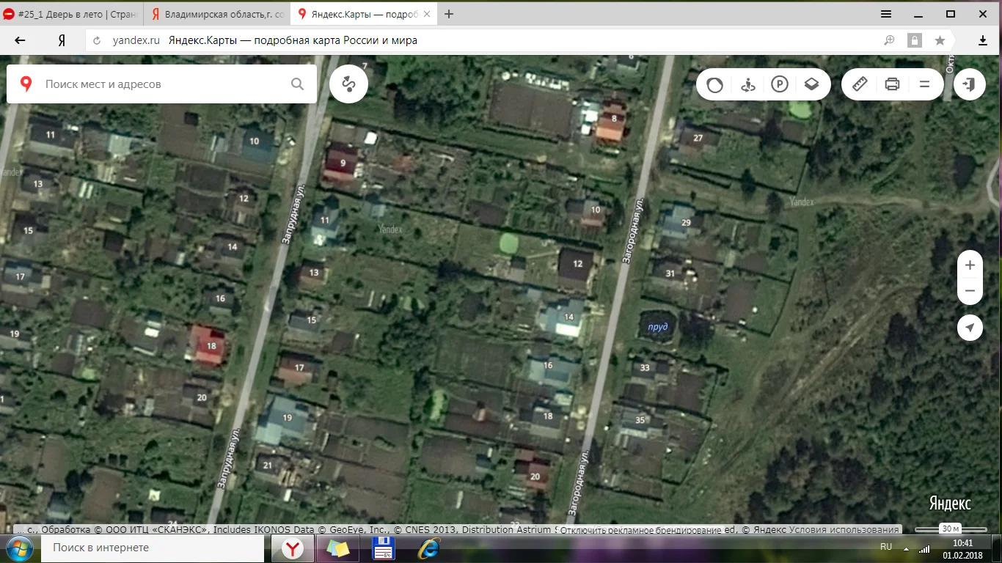
Task: Click house number 29 east of Загородная
Action: pos(686,222)
